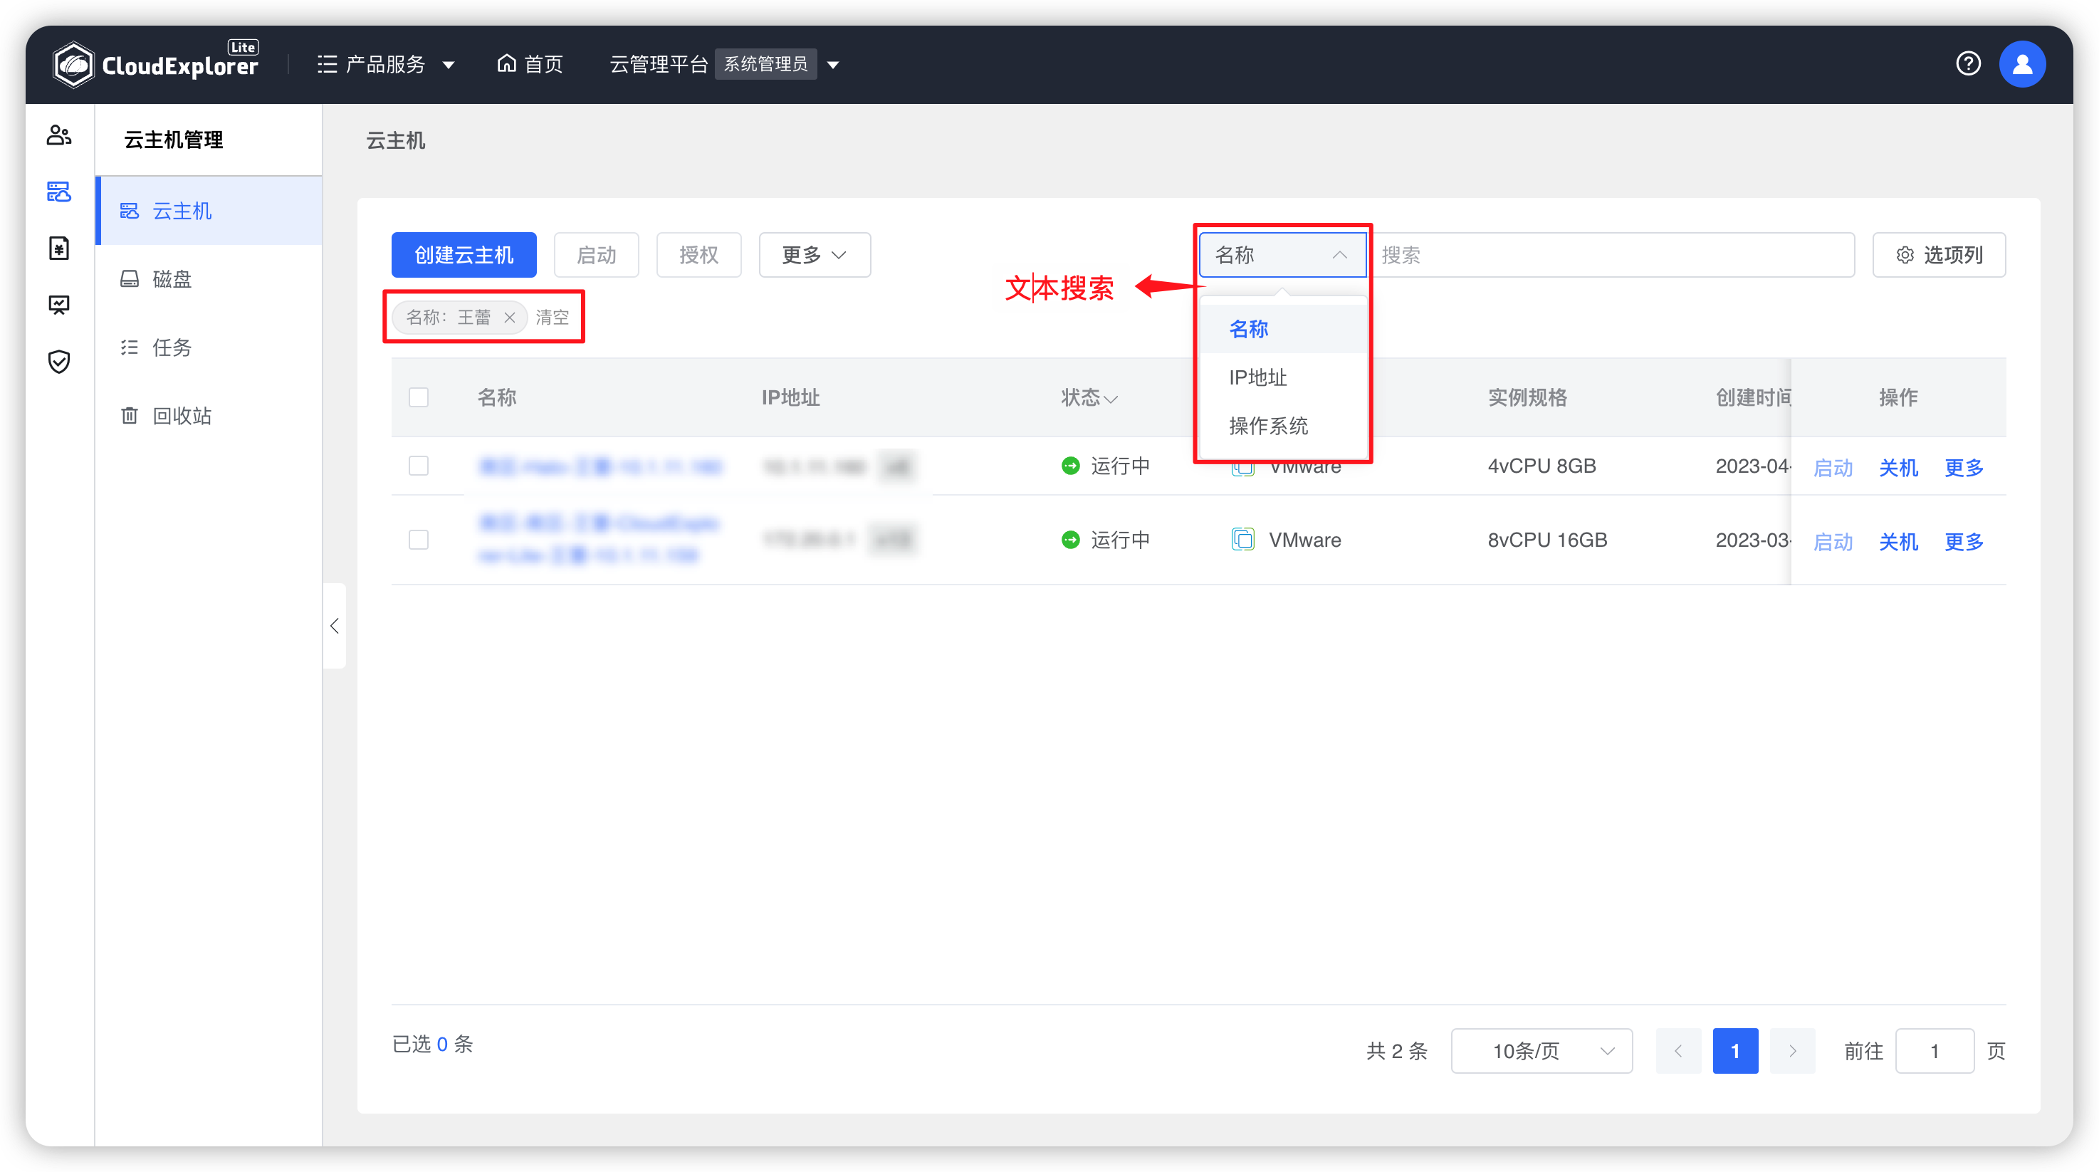Click the 启动 toolbar button

597,255
